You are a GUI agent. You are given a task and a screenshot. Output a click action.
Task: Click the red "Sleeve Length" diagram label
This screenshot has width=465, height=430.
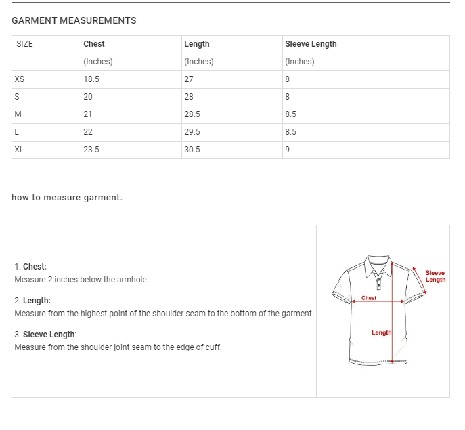click(x=435, y=276)
